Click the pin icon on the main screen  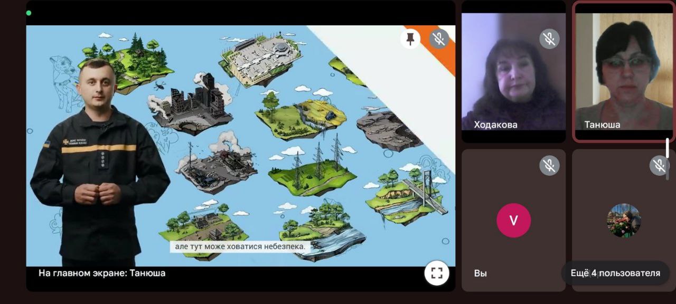(x=410, y=39)
